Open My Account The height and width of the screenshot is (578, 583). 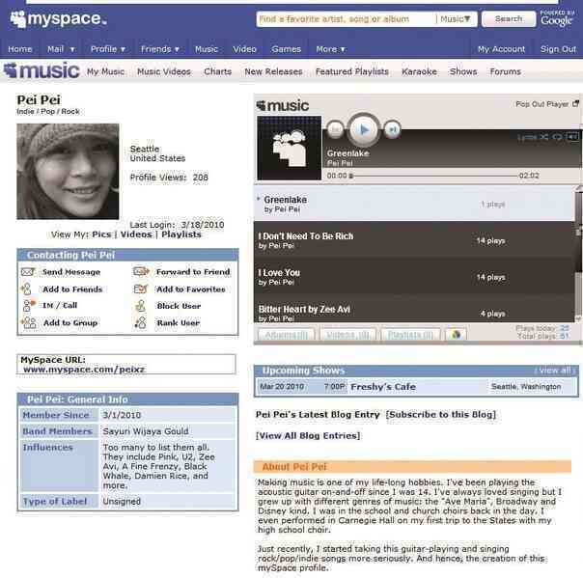pyautogui.click(x=501, y=49)
